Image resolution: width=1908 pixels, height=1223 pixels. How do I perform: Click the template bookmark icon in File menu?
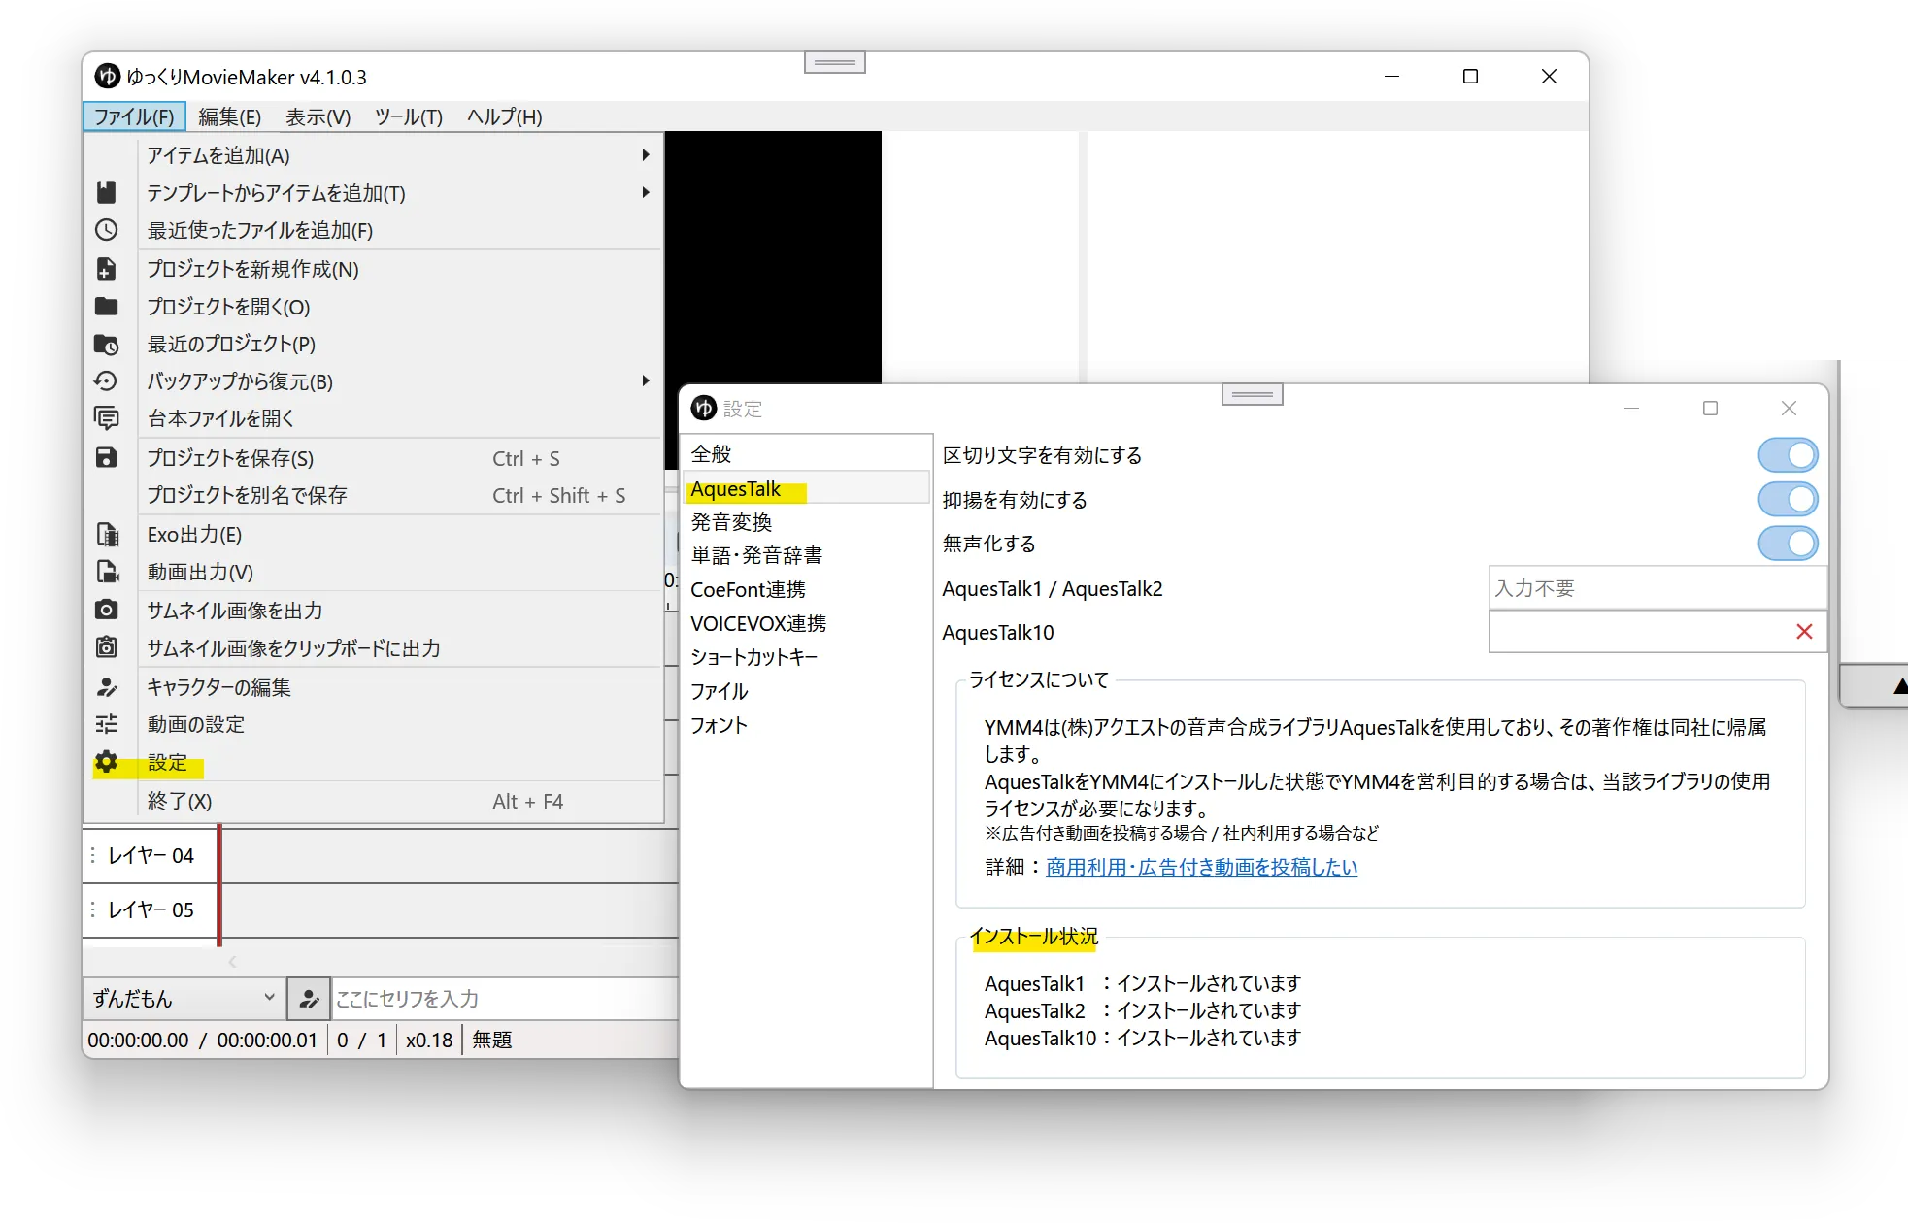pyautogui.click(x=107, y=192)
